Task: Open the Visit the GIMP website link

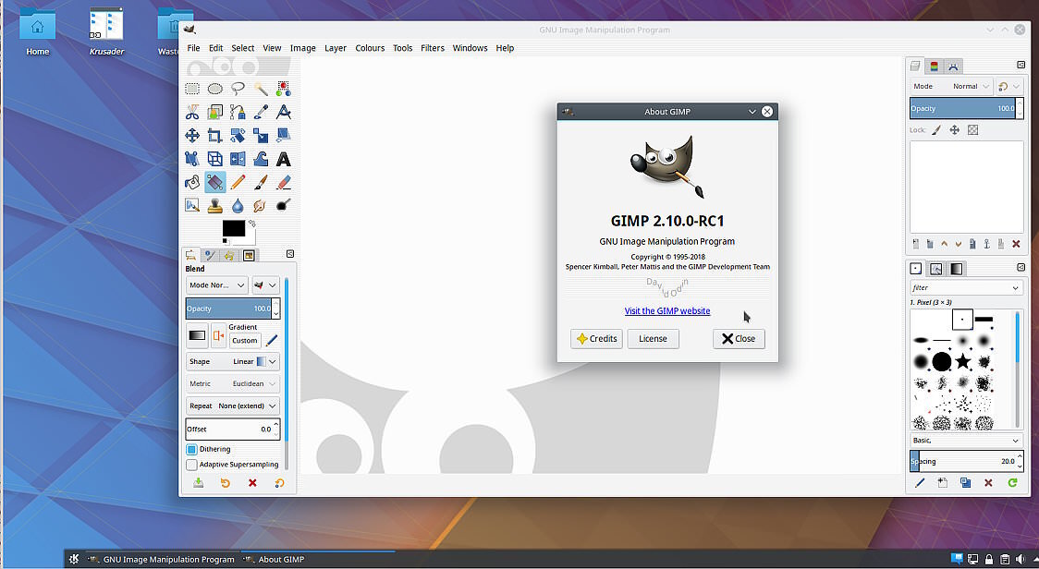Action: tap(667, 310)
